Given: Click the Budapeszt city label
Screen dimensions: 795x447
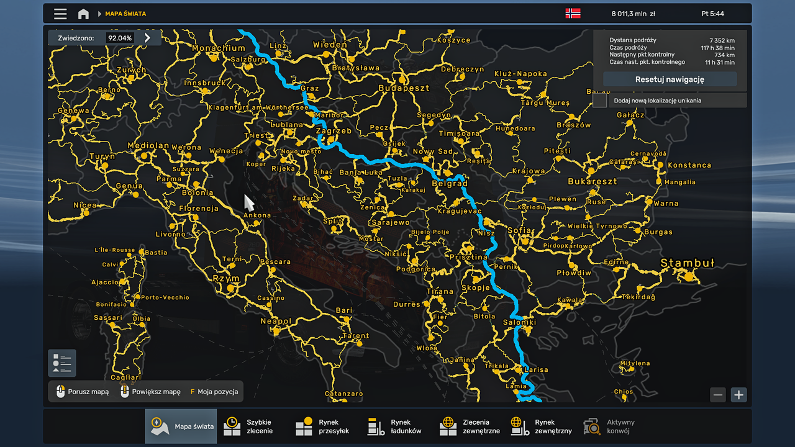Looking at the screenshot, I should click(x=404, y=88).
